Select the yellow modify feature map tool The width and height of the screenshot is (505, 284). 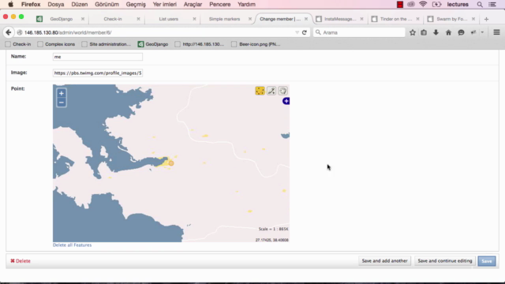pyautogui.click(x=260, y=91)
